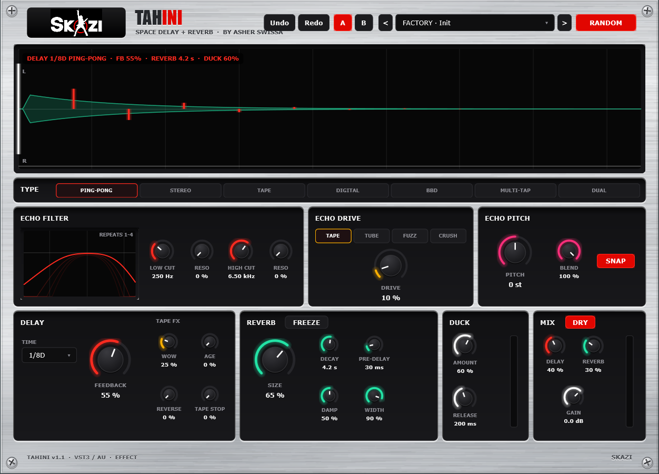Select the BBD delay type
This screenshot has width=659, height=474.
432,190
